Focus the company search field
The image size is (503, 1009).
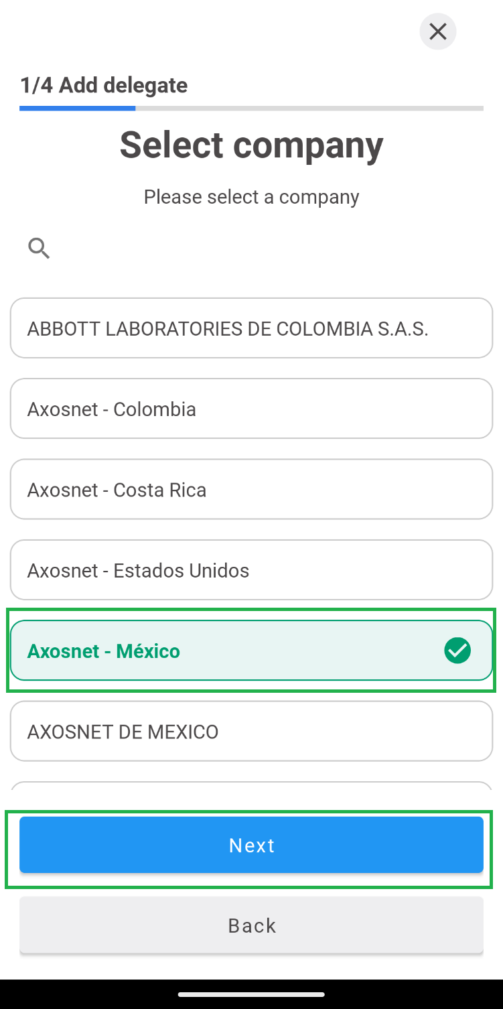click(x=268, y=249)
